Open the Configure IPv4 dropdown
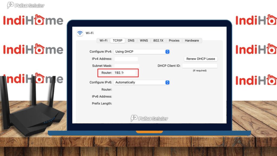This screenshot has width=277, height=156. tap(141, 51)
